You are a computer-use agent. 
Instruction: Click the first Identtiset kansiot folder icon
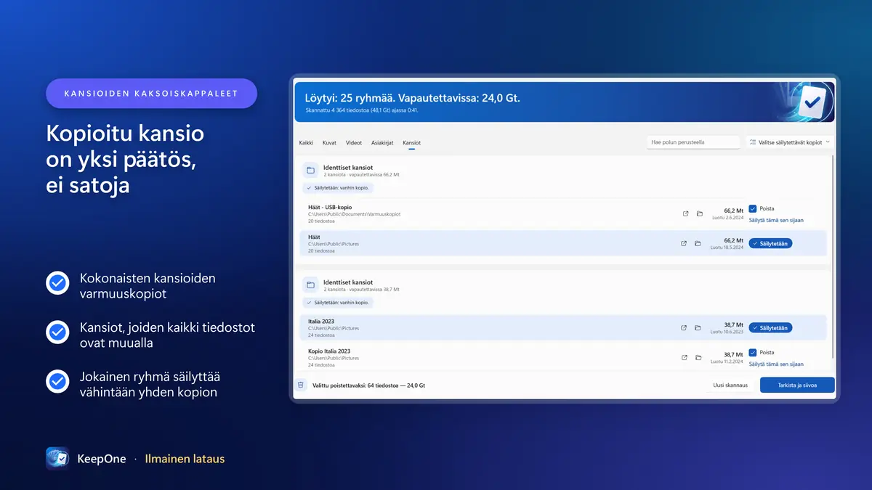tap(310, 171)
